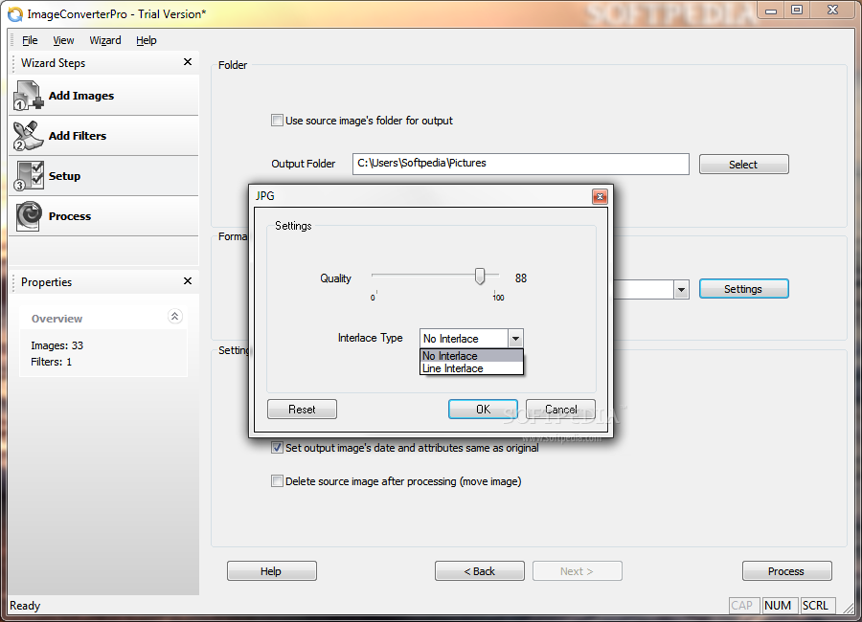Viewport: 862px width, 622px height.
Task: Choose No Interlace from the list
Action: coord(471,356)
